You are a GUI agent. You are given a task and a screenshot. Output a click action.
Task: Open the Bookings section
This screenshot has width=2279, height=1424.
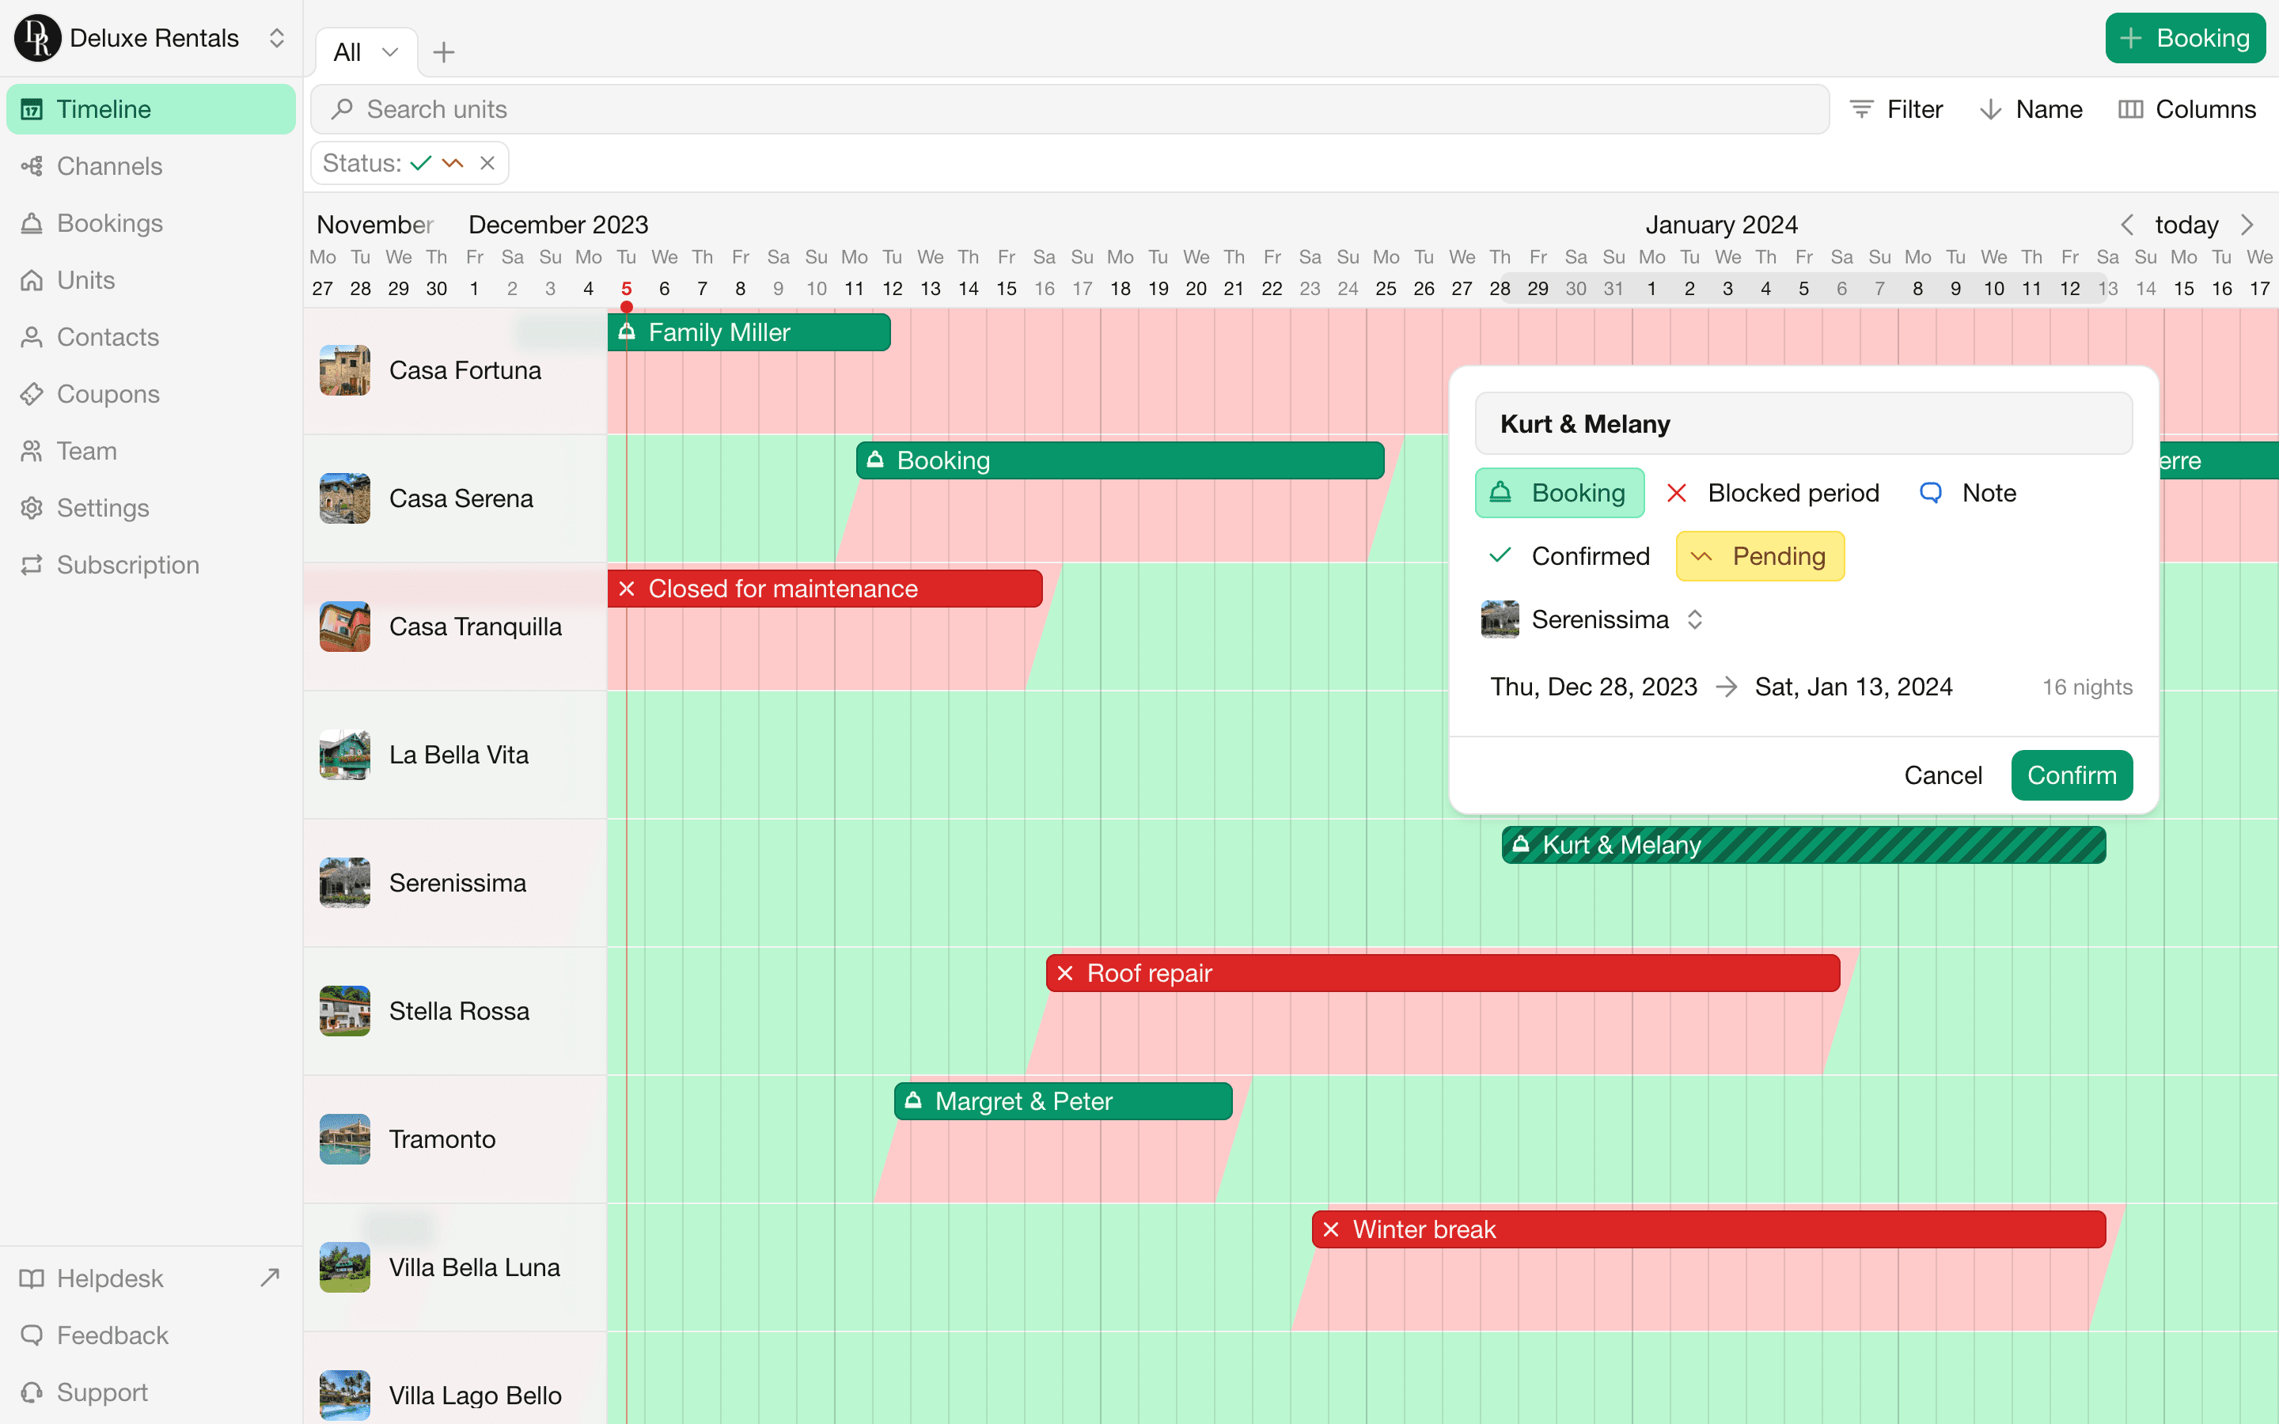pos(110,223)
